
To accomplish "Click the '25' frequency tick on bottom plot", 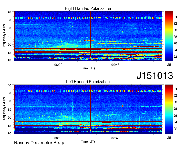I will pyautogui.click(x=10, y=109).
